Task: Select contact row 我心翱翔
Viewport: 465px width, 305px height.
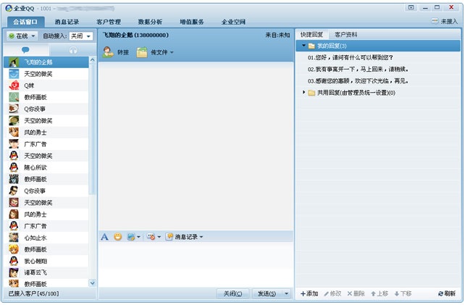Action: coord(46,261)
